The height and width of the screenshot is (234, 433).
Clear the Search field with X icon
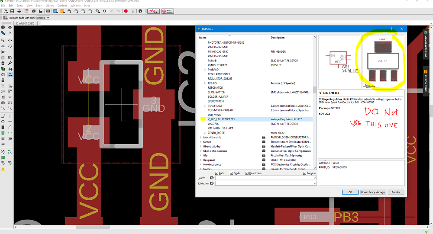(212, 178)
